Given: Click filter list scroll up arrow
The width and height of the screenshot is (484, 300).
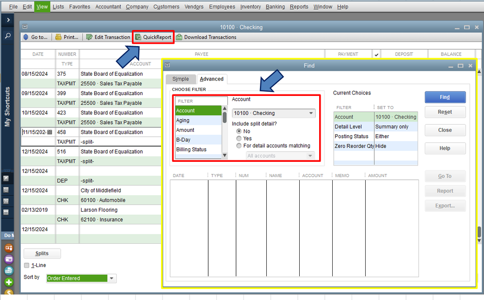Looking at the screenshot, I should [225, 108].
